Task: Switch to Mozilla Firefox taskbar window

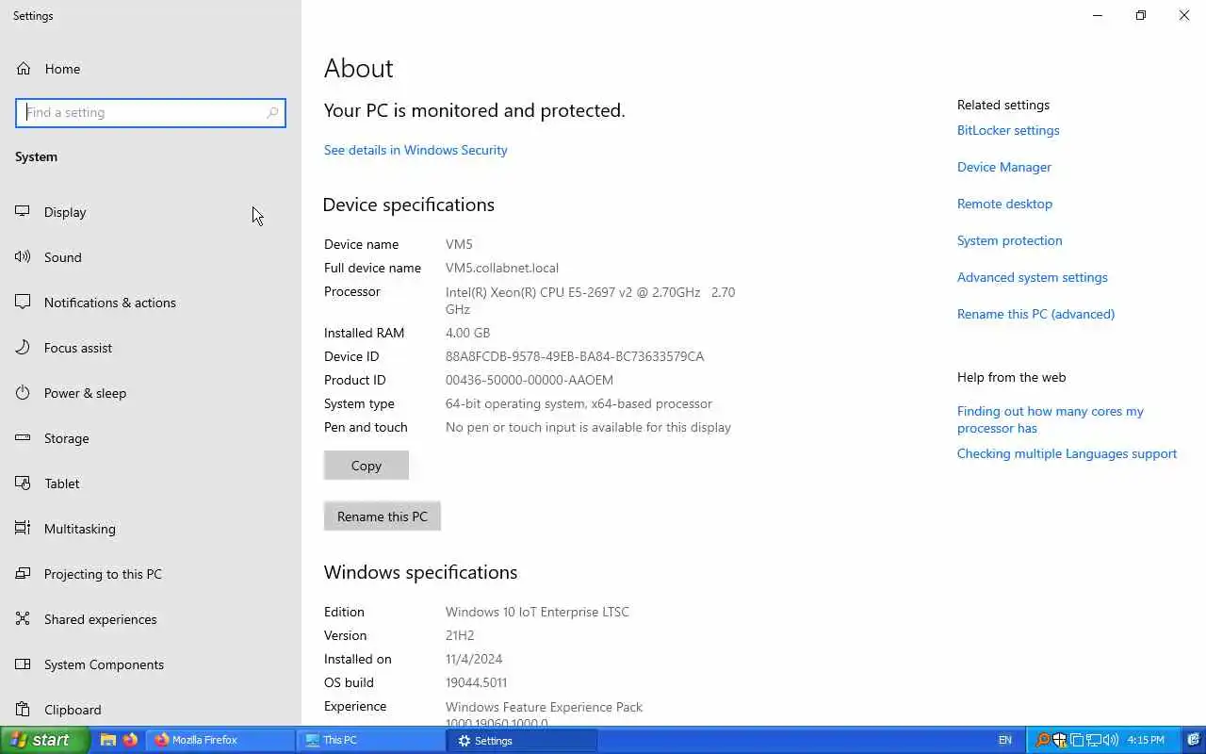Action: (x=220, y=740)
